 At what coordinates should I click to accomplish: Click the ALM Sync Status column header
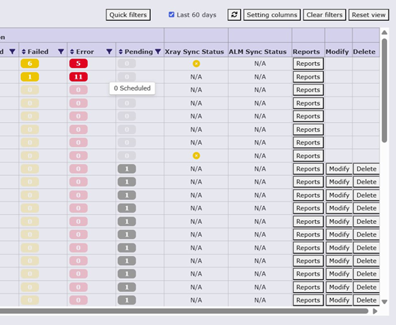point(257,52)
